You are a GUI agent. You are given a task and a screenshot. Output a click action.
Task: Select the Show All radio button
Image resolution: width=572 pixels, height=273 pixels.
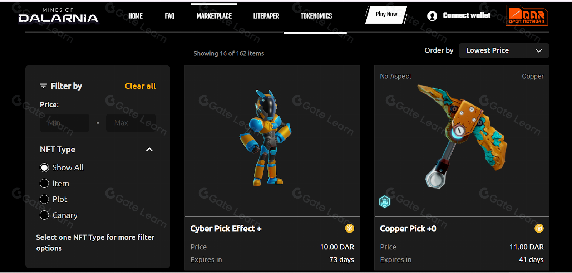click(x=44, y=167)
